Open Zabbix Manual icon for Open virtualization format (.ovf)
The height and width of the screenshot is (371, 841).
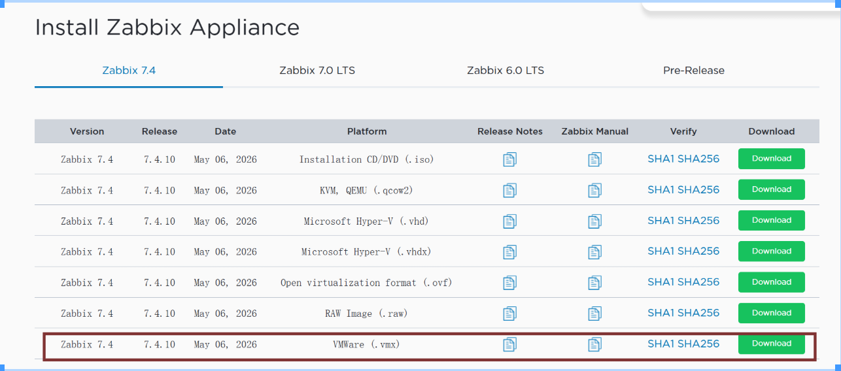594,282
